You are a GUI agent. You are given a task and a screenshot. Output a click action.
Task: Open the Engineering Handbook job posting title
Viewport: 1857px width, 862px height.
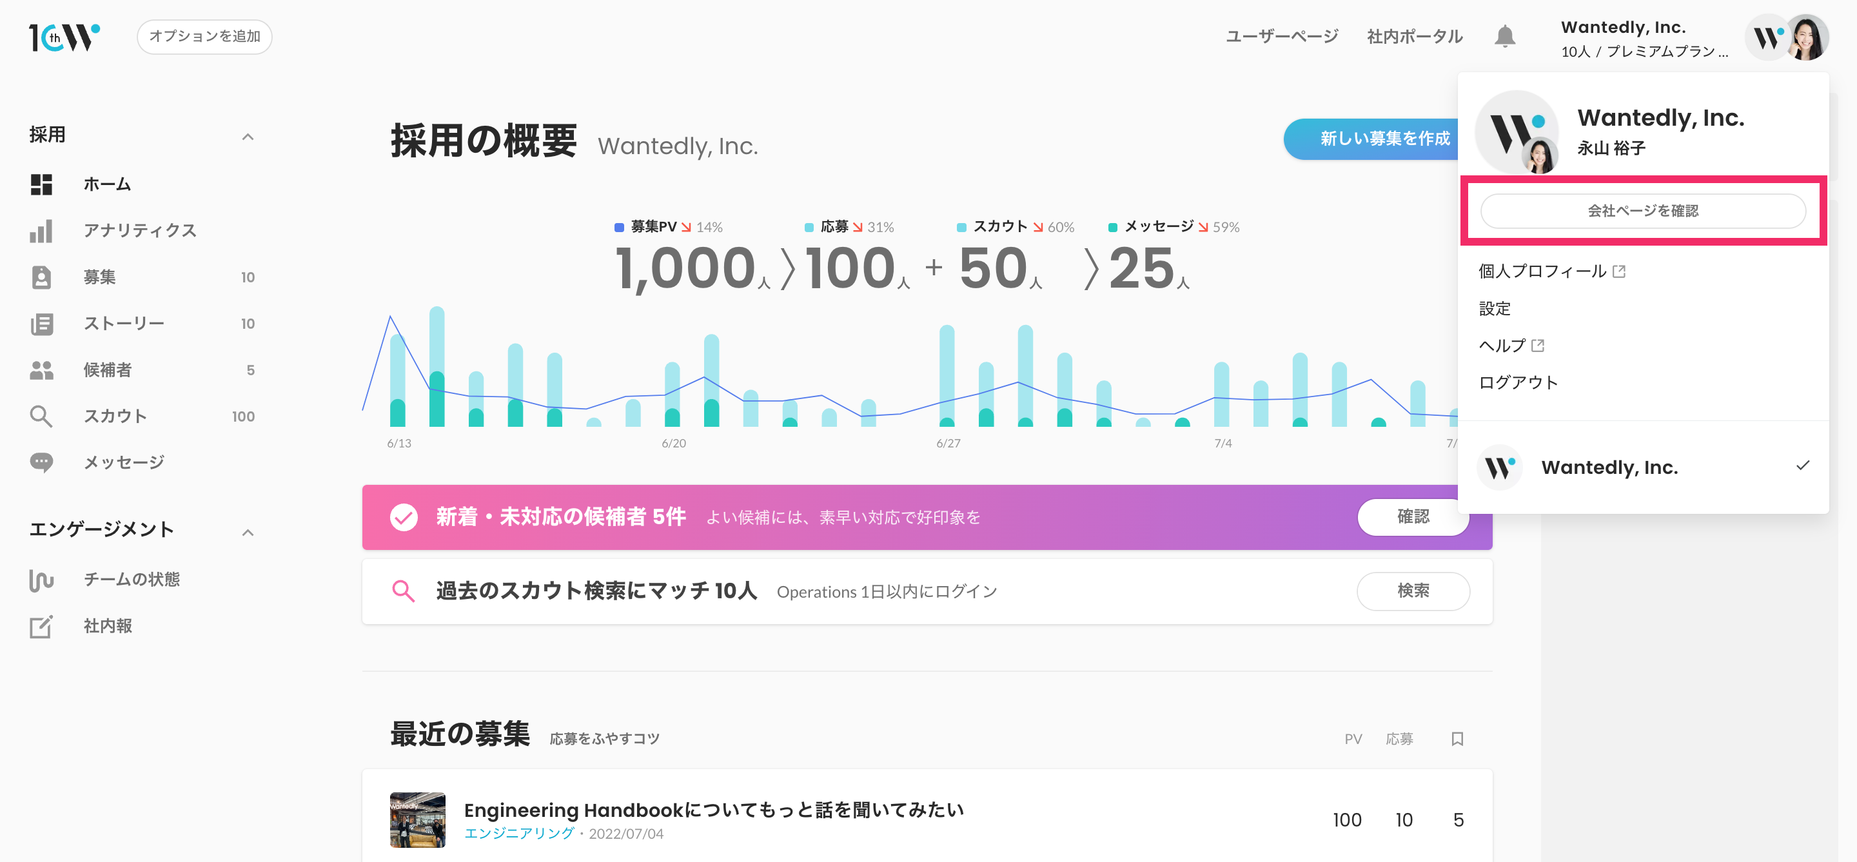click(714, 810)
